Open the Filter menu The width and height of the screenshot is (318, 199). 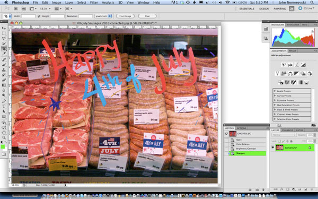point(94,3)
